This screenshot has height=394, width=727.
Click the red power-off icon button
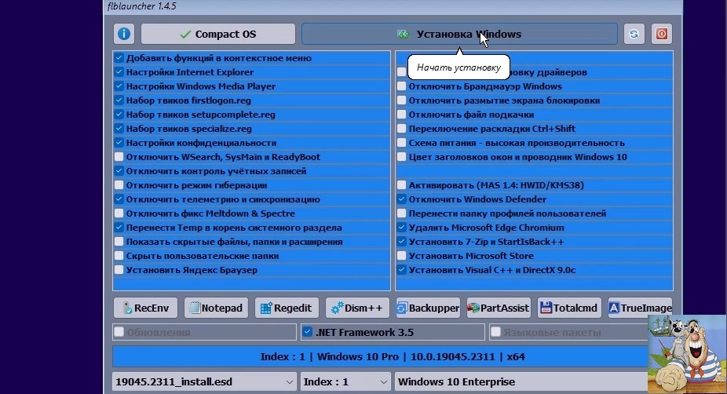662,34
